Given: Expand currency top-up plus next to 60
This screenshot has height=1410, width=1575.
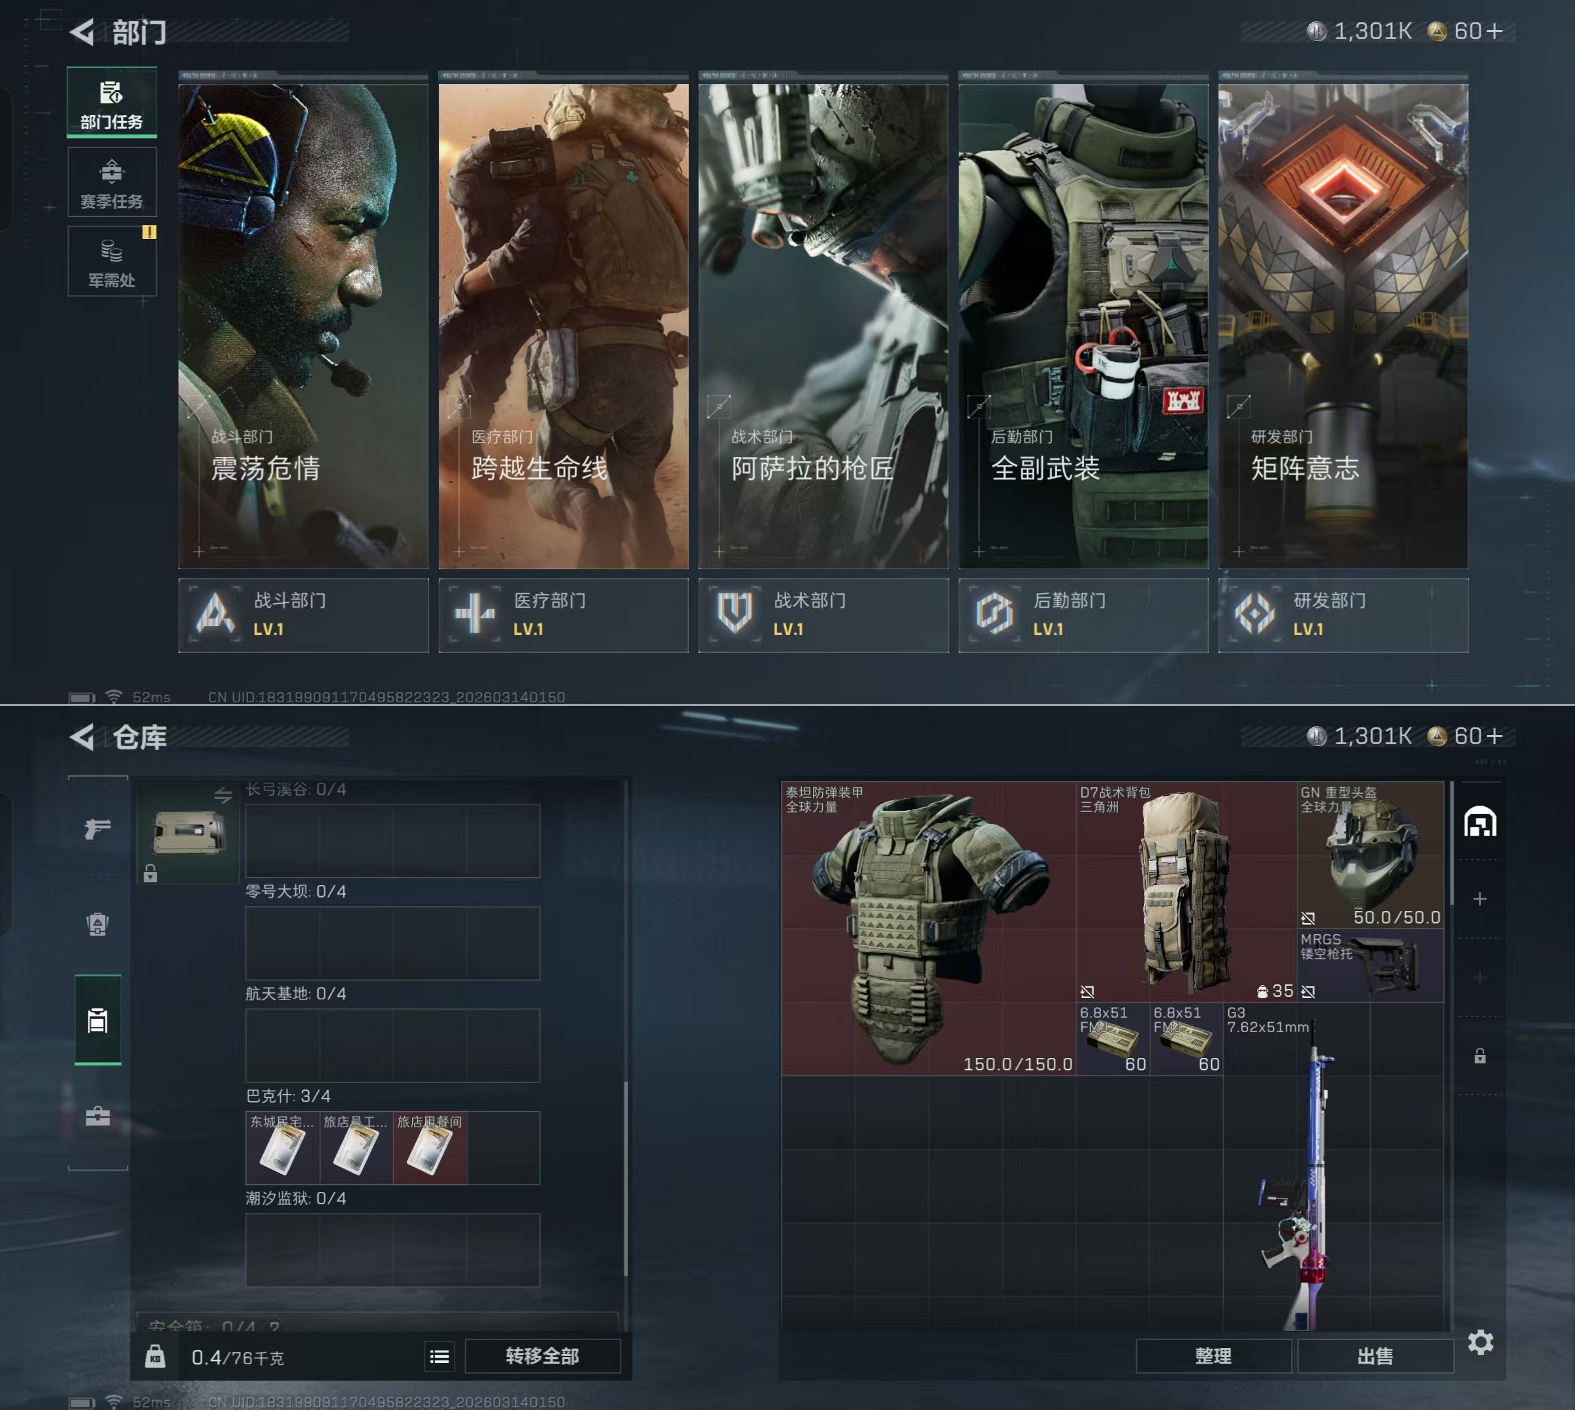Looking at the screenshot, I should (1495, 31).
